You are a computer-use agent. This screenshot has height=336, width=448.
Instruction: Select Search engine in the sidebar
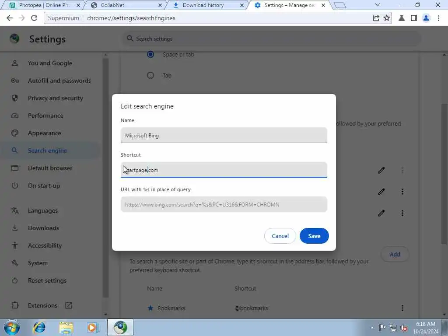(50, 150)
